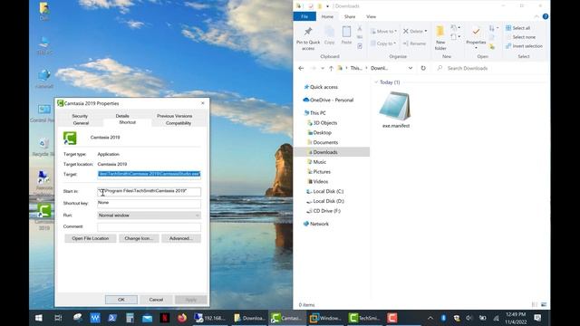Expand the address bar history dropdown
580x326 pixels.
tap(411, 69)
